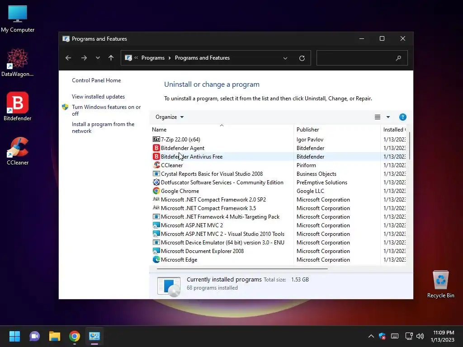Open the DataWagon desktop shortcut
463x347 pixels.
(x=18, y=62)
